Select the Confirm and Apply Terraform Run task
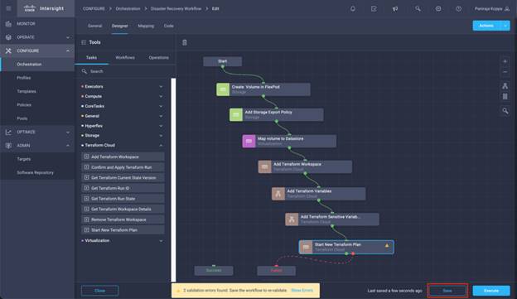The image size is (517, 299). pos(123,167)
